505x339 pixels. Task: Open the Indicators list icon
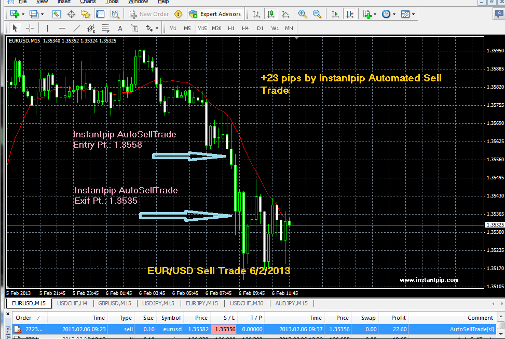367,14
